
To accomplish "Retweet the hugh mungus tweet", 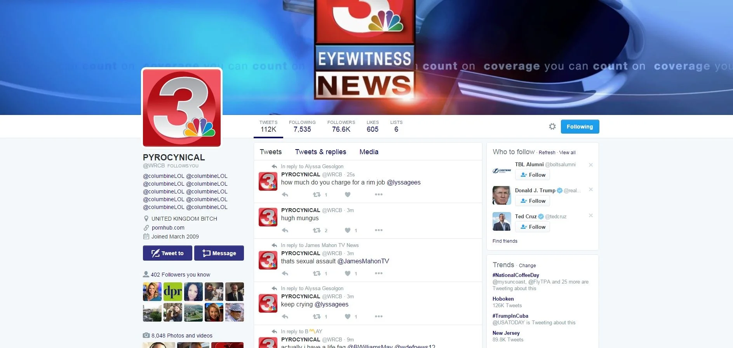I will coord(317,230).
